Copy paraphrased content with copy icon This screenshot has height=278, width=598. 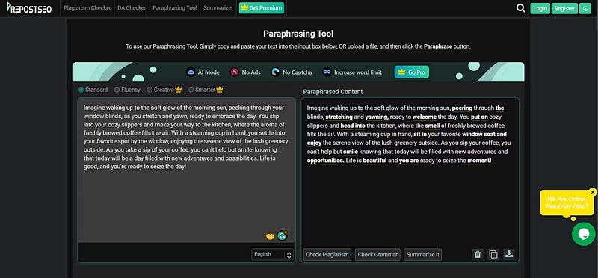[x=493, y=254]
